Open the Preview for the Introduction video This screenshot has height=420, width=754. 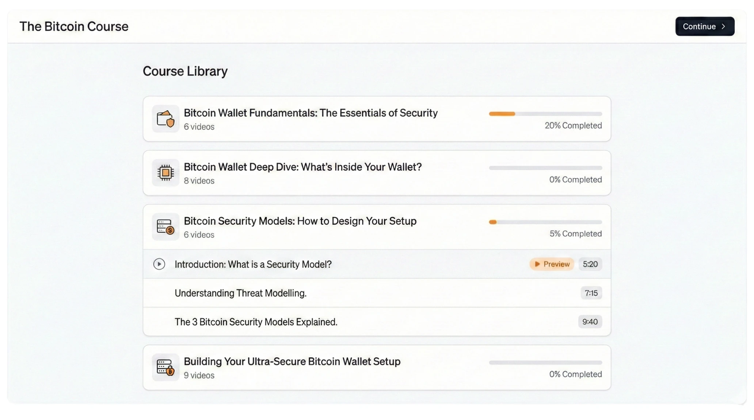[552, 264]
